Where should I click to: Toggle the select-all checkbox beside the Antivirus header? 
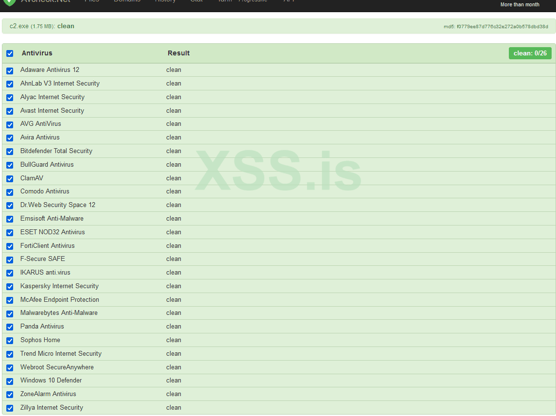[x=10, y=53]
